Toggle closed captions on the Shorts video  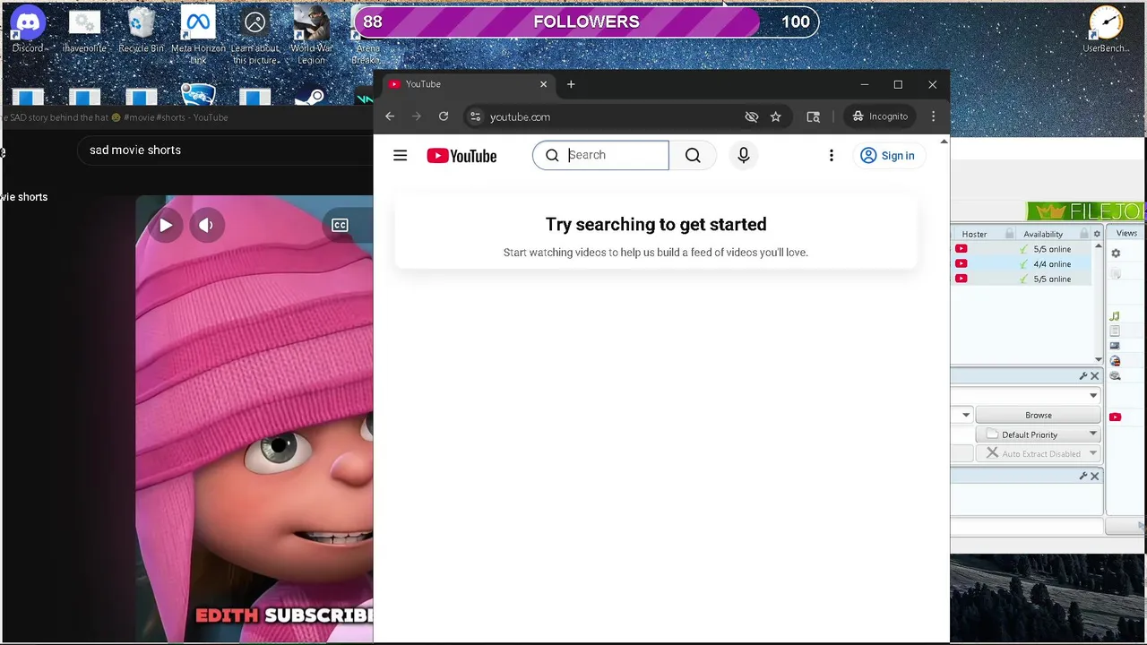(x=340, y=225)
